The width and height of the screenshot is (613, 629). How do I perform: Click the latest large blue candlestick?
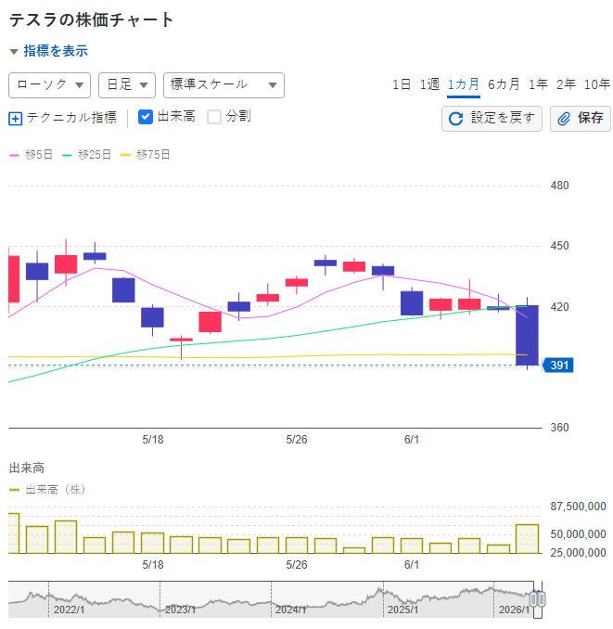click(x=527, y=335)
